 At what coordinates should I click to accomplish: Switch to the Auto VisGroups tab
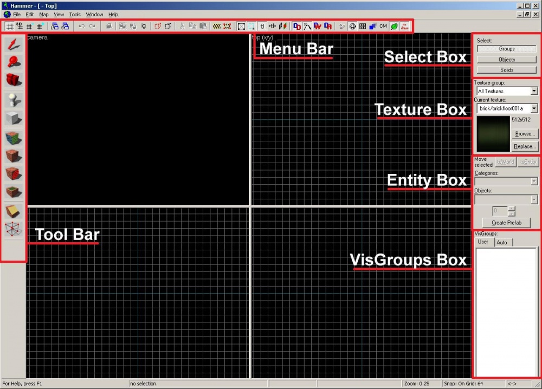(x=502, y=242)
